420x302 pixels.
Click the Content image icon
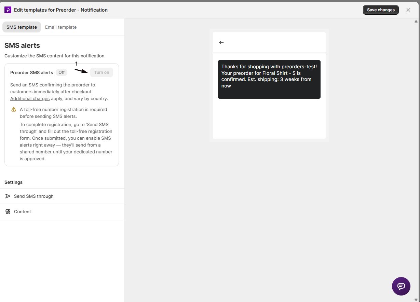click(x=8, y=211)
